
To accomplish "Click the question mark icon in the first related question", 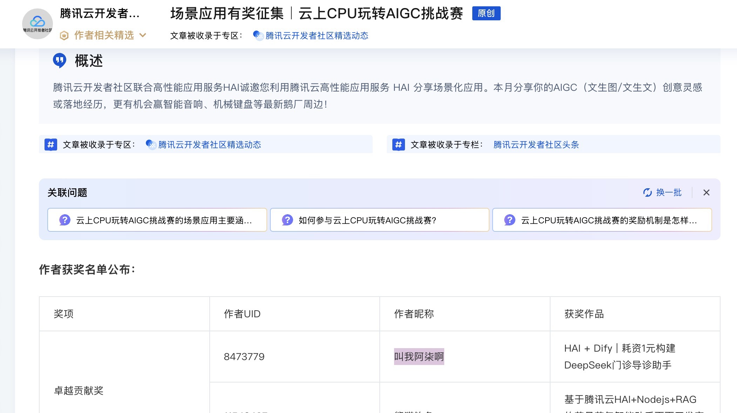I will coord(65,220).
